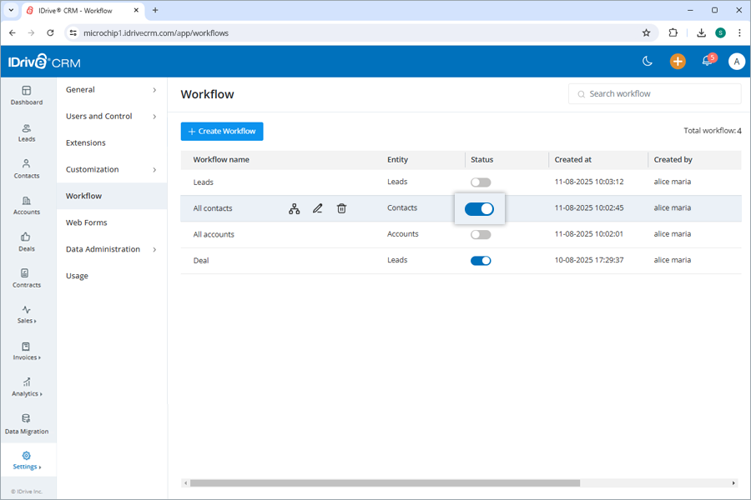The height and width of the screenshot is (500, 751).
Task: Click the Search workflow field
Action: (x=654, y=93)
